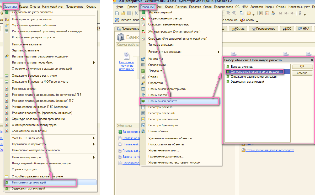Click the icon beside Планы счетов
Viewport: 315px width, 195px height.
coord(143,95)
